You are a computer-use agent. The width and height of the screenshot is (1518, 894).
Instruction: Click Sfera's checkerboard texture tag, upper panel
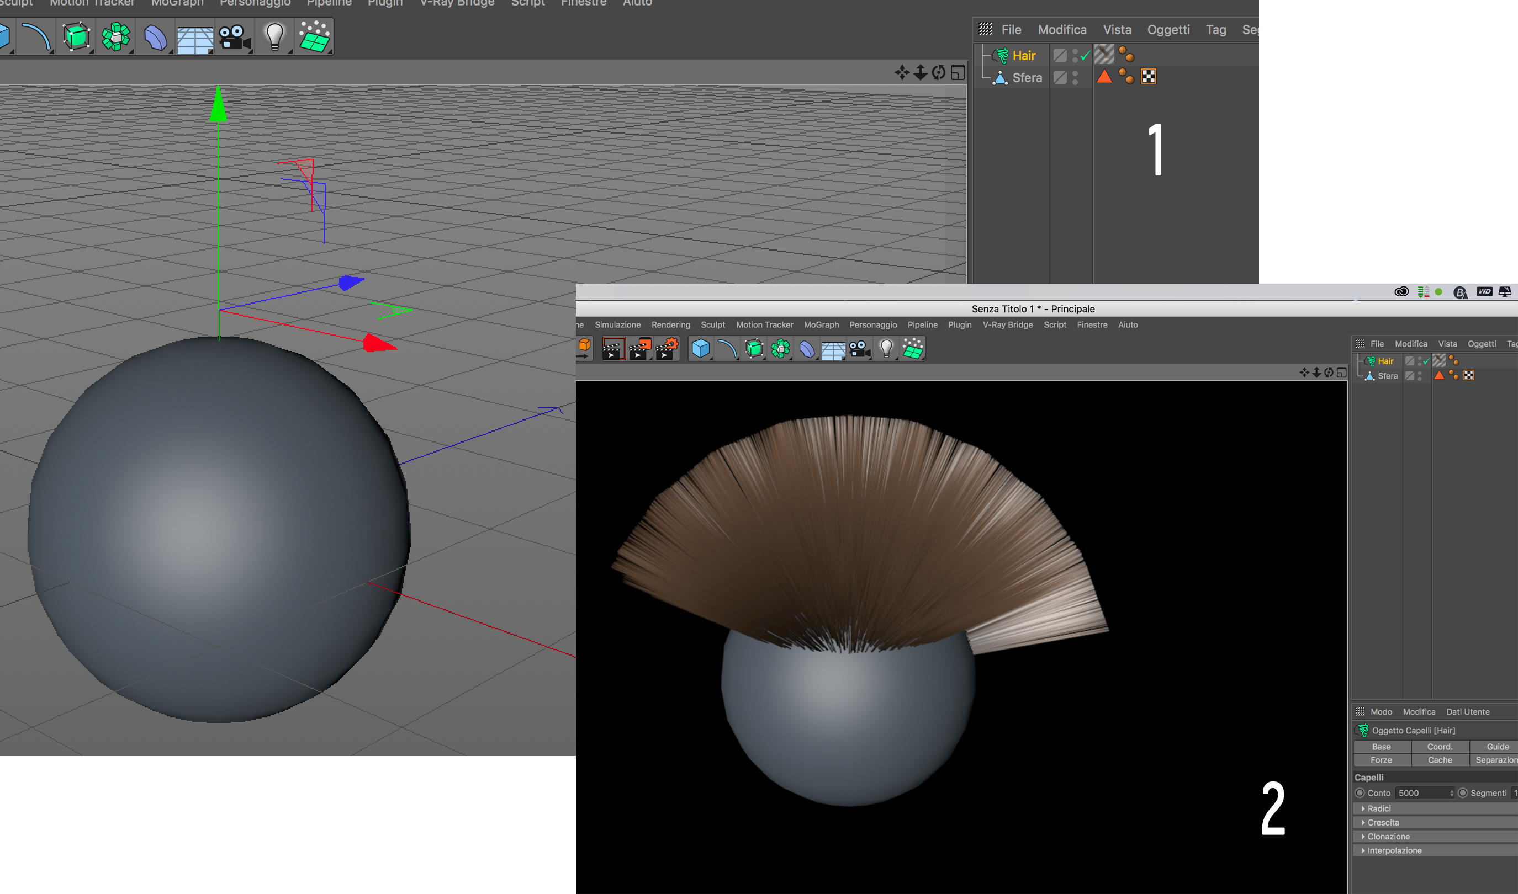1149,77
